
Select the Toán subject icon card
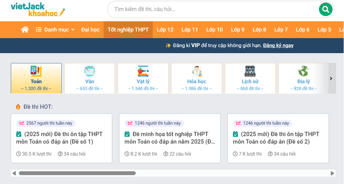[x=36, y=78]
